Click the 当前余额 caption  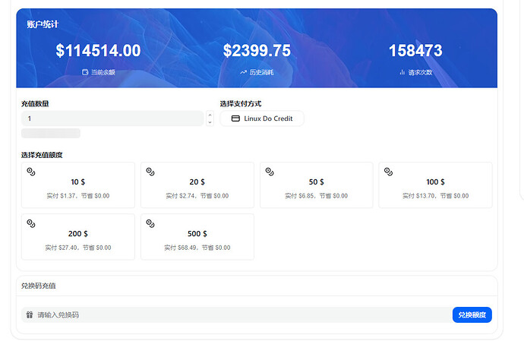point(103,72)
